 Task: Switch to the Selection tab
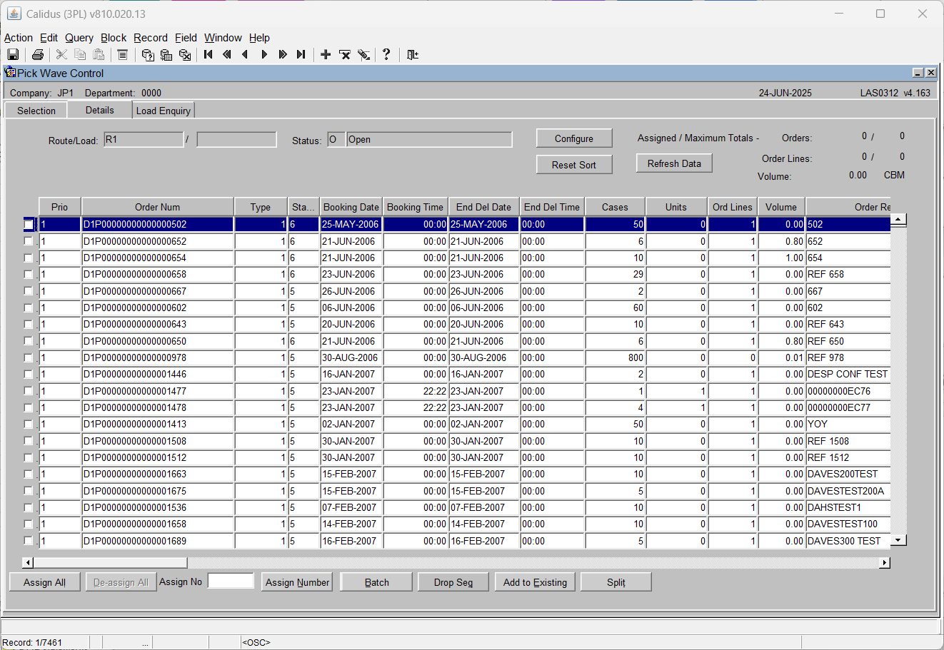point(36,111)
